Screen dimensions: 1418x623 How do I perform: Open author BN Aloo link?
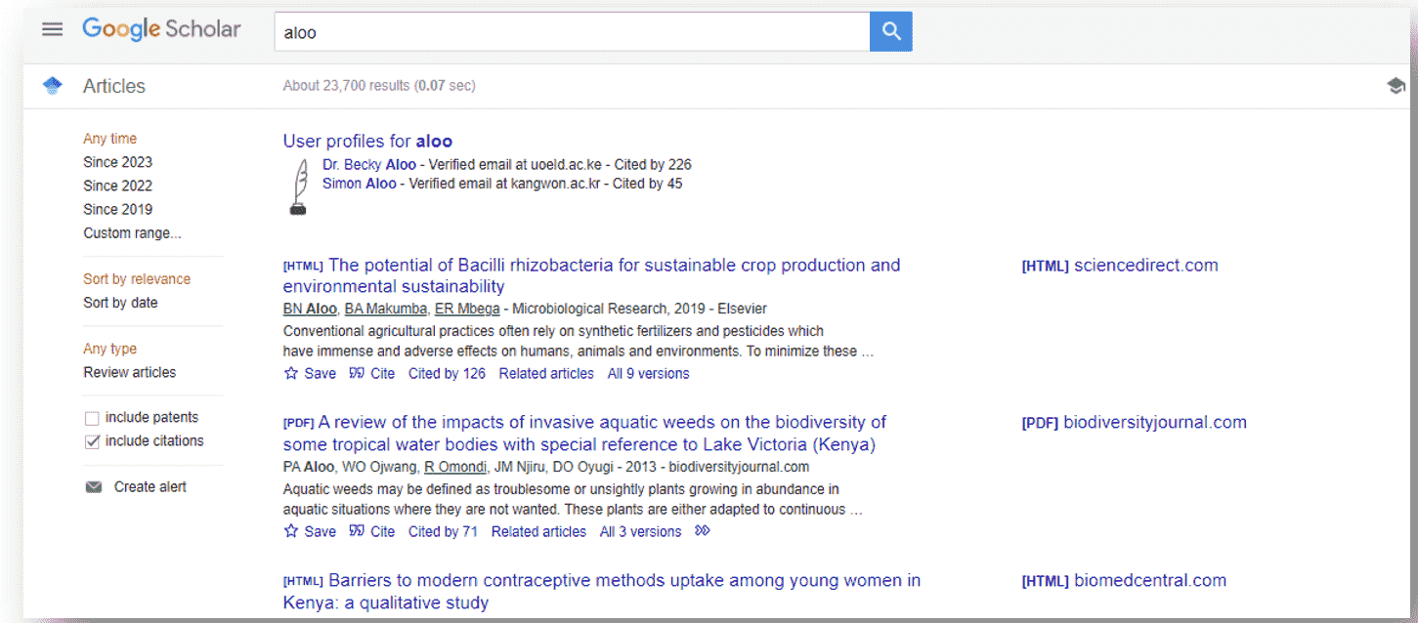(x=310, y=309)
